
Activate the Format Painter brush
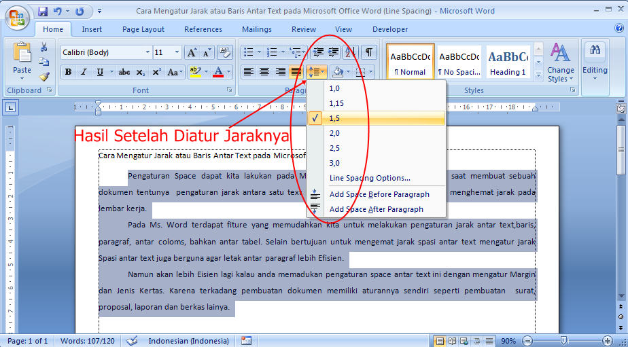pyautogui.click(x=43, y=77)
